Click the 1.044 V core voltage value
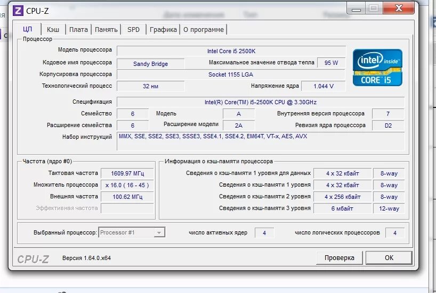The width and height of the screenshot is (436, 293). [x=324, y=86]
